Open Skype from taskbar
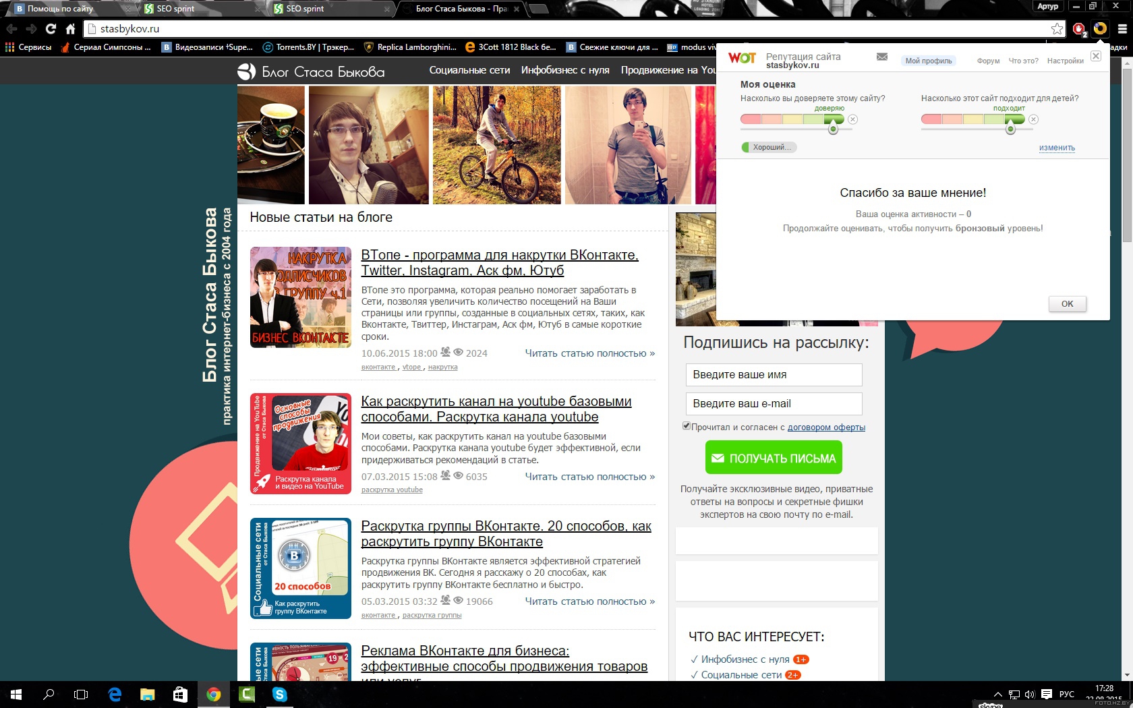Screen dimensions: 1133x708 pyautogui.click(x=279, y=695)
